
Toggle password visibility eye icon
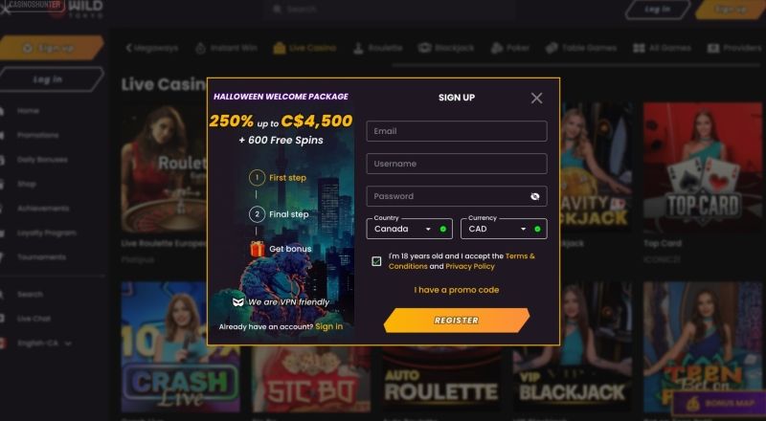pos(535,196)
